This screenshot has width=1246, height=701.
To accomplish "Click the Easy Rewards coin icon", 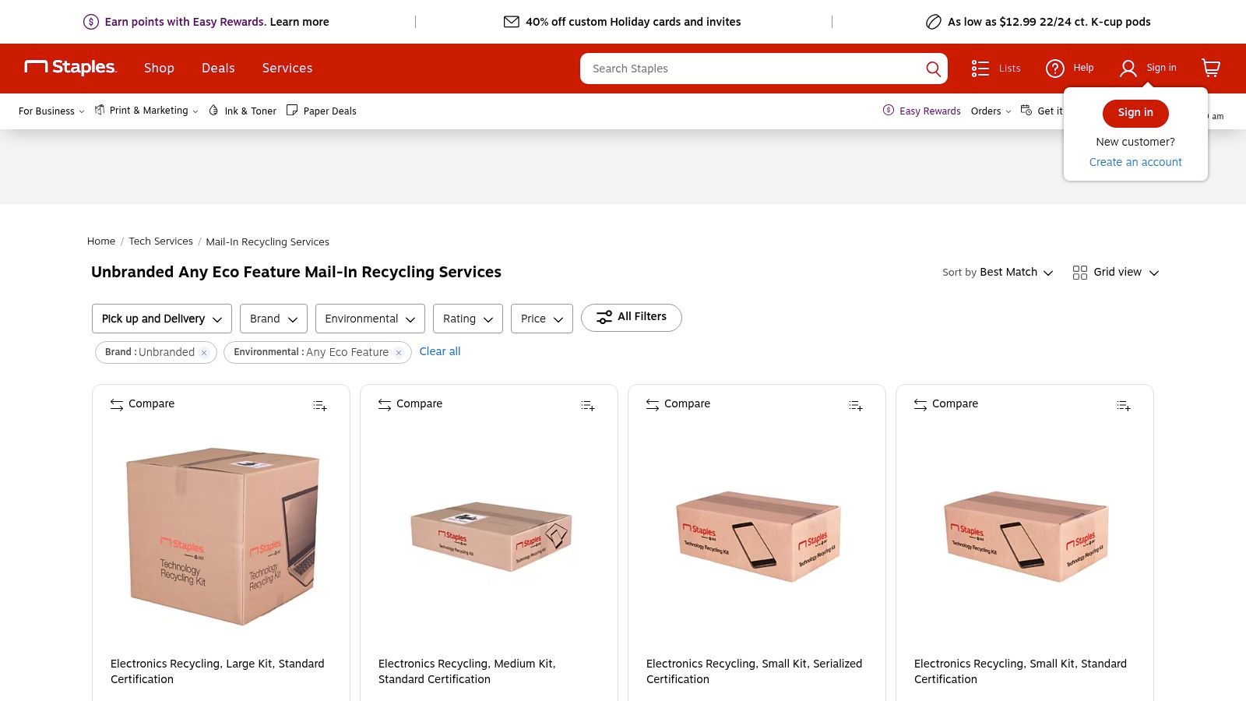I will 888,111.
